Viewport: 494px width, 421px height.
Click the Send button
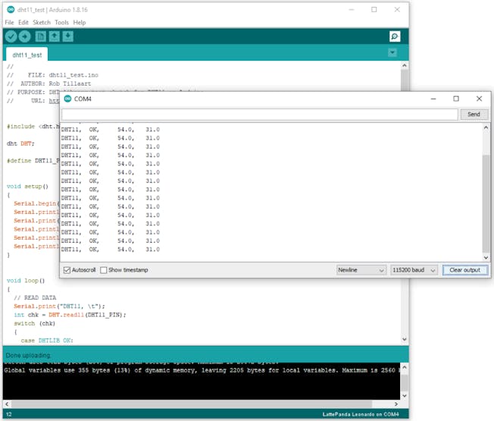[474, 115]
